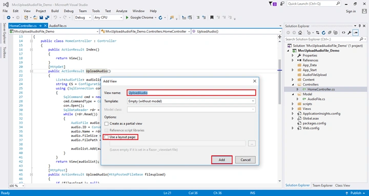Viewport: 369px width, 196px height.
Task: Open the Build menu
Action: pyautogui.click(x=55, y=11)
